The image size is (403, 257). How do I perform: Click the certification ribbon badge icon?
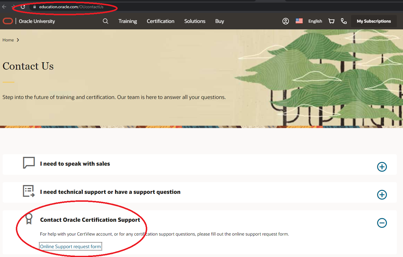[x=29, y=219]
